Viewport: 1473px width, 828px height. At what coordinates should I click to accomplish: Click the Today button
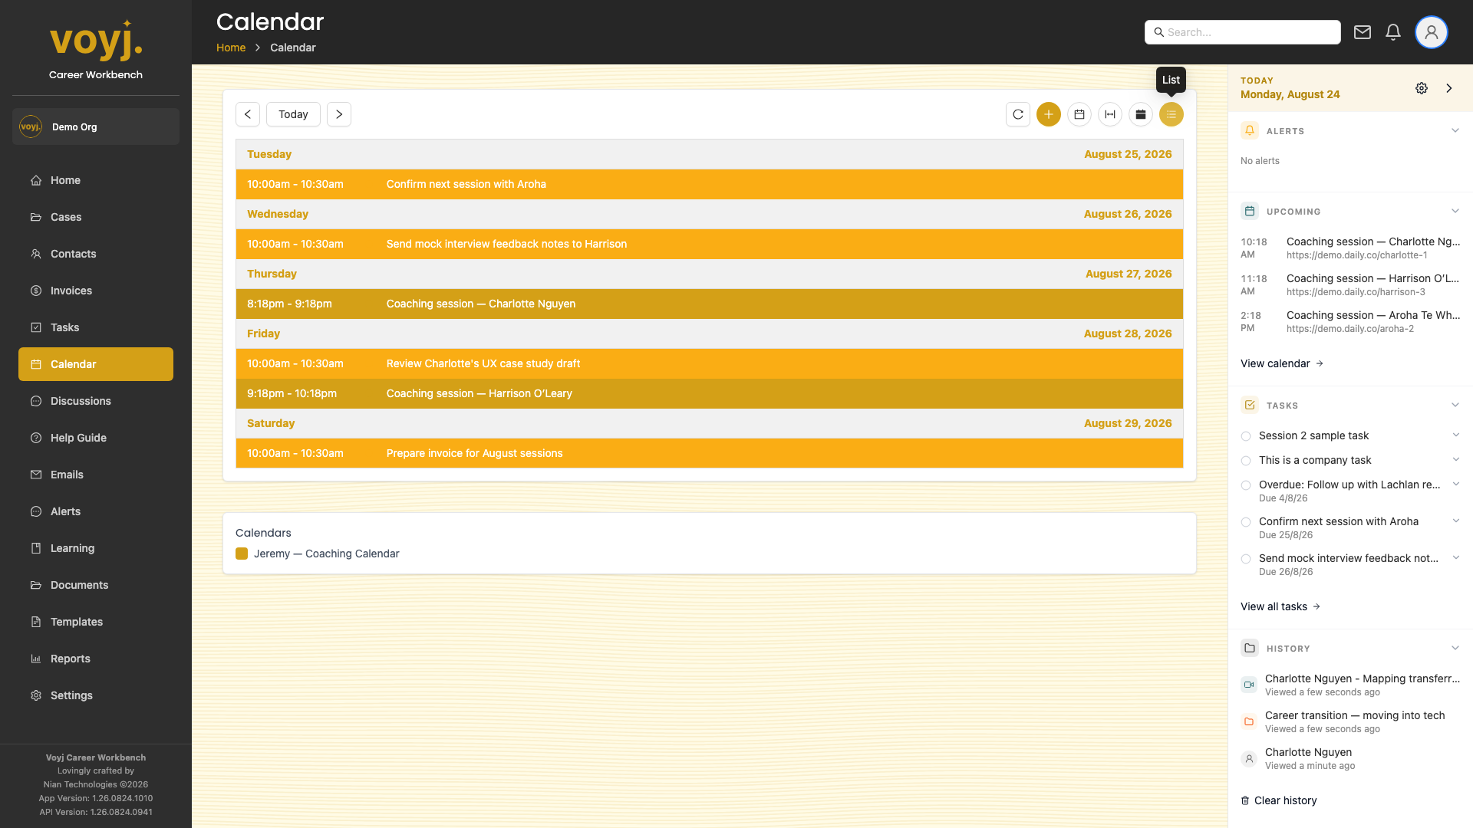pos(293,114)
